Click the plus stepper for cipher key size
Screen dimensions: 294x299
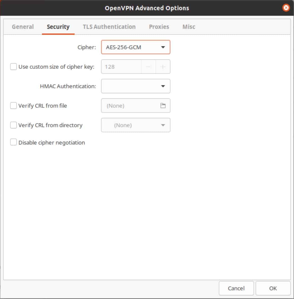point(163,67)
